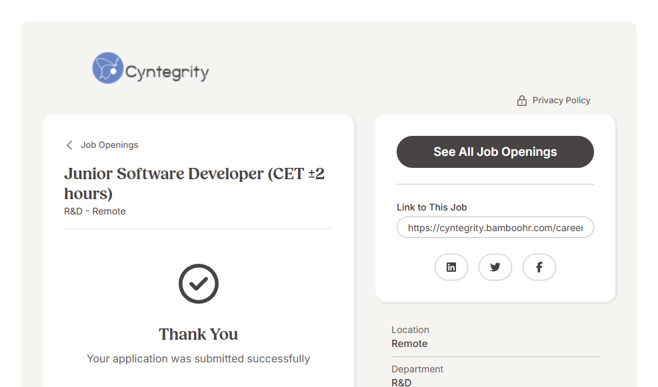The width and height of the screenshot is (658, 387).
Task: Share the job on Facebook
Action: (539, 267)
